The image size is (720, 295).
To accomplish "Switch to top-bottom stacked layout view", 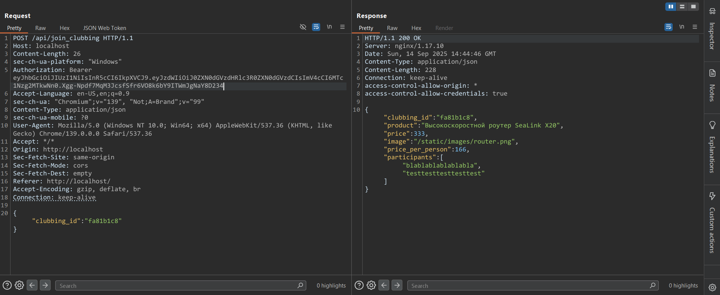I will click(682, 7).
